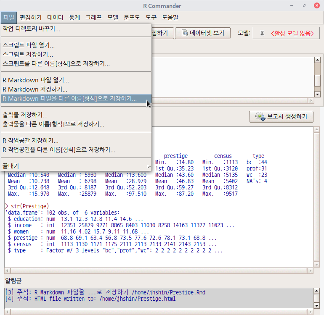Click output pane scroll up arrow
Image resolution: width=324 pixels, height=315 pixels.
[316, 129]
